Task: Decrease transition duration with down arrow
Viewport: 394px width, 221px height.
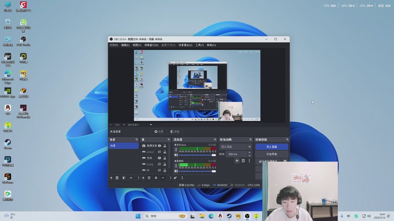Action: (249, 156)
